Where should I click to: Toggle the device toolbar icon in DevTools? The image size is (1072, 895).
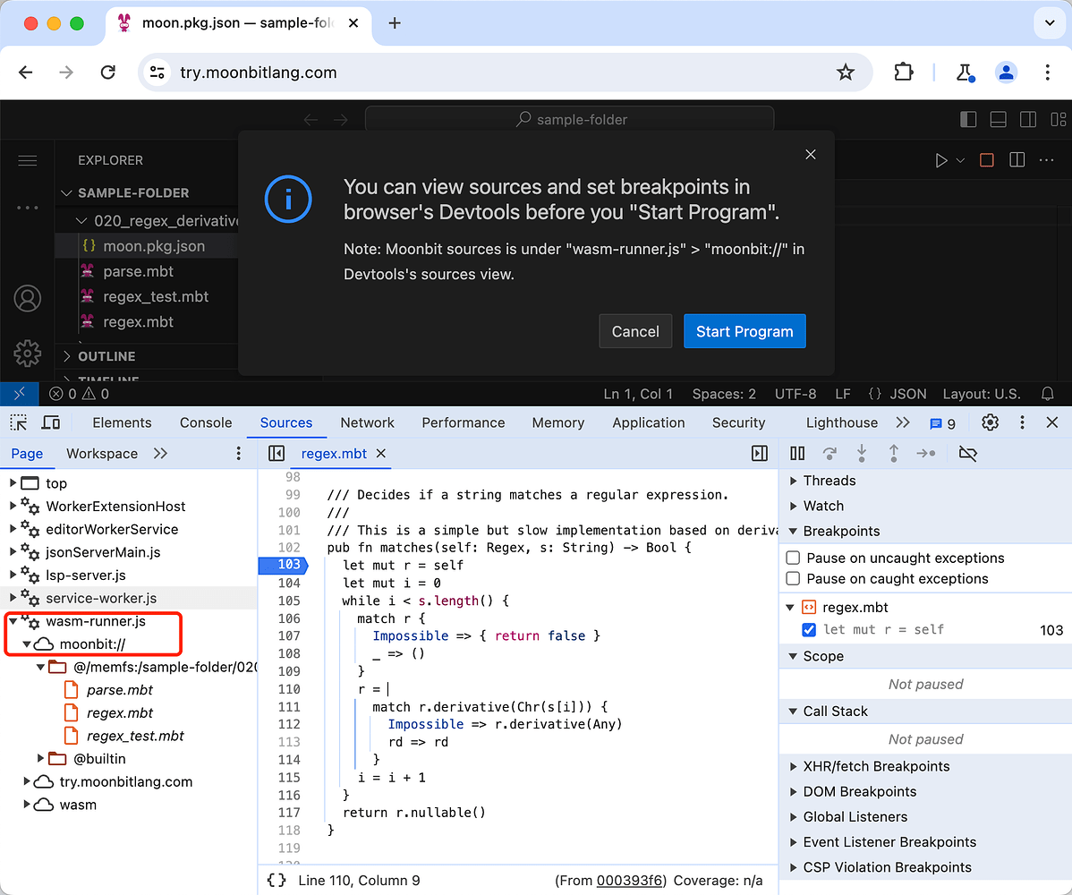click(x=51, y=422)
